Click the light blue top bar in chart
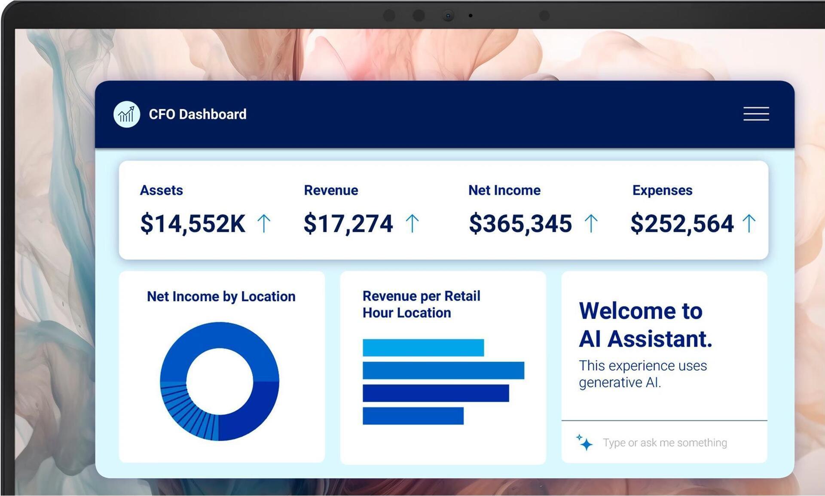 pos(423,347)
